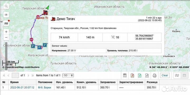Go to first page of results
Screen dimensions: 190x95
coord(4,75)
